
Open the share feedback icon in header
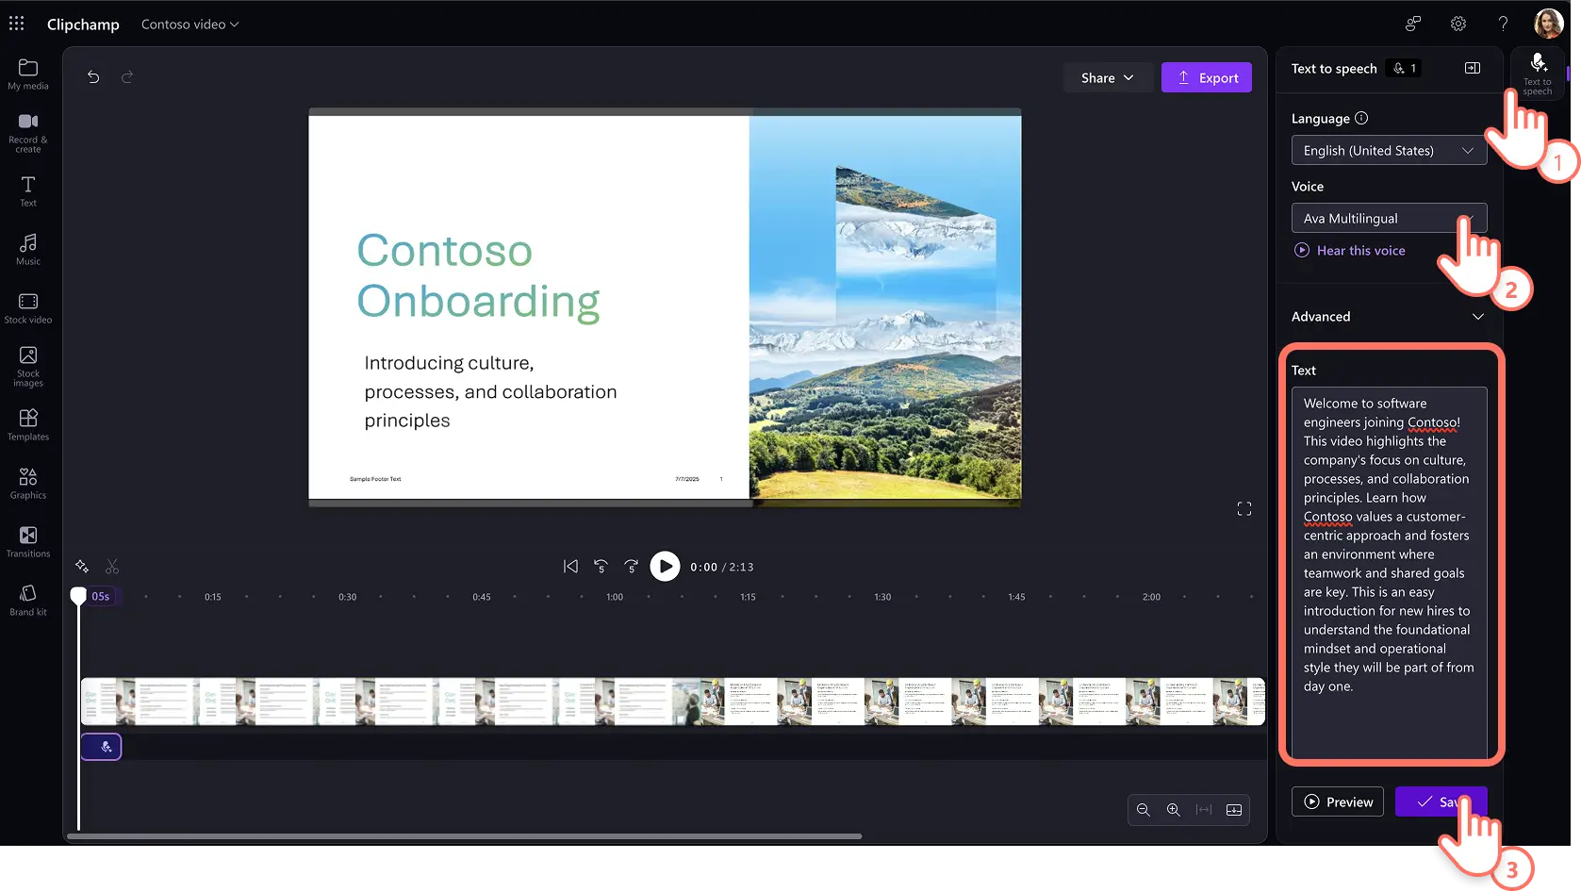[x=1413, y=24]
